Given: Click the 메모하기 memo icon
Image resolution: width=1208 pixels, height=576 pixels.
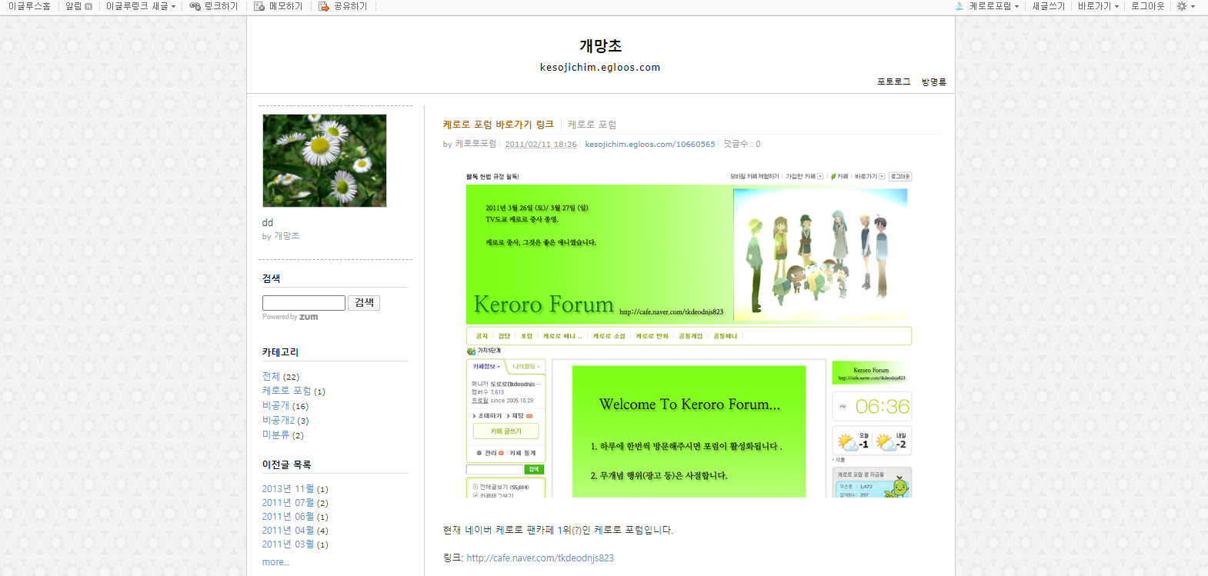Looking at the screenshot, I should (x=259, y=6).
